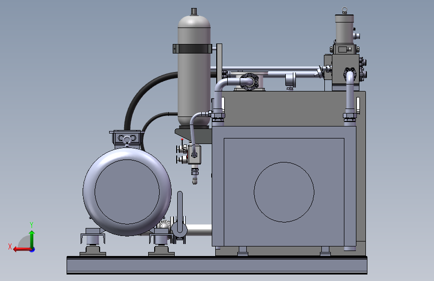Select the electric motor's round end cover
This screenshot has height=281, width=434.
(x=127, y=191)
